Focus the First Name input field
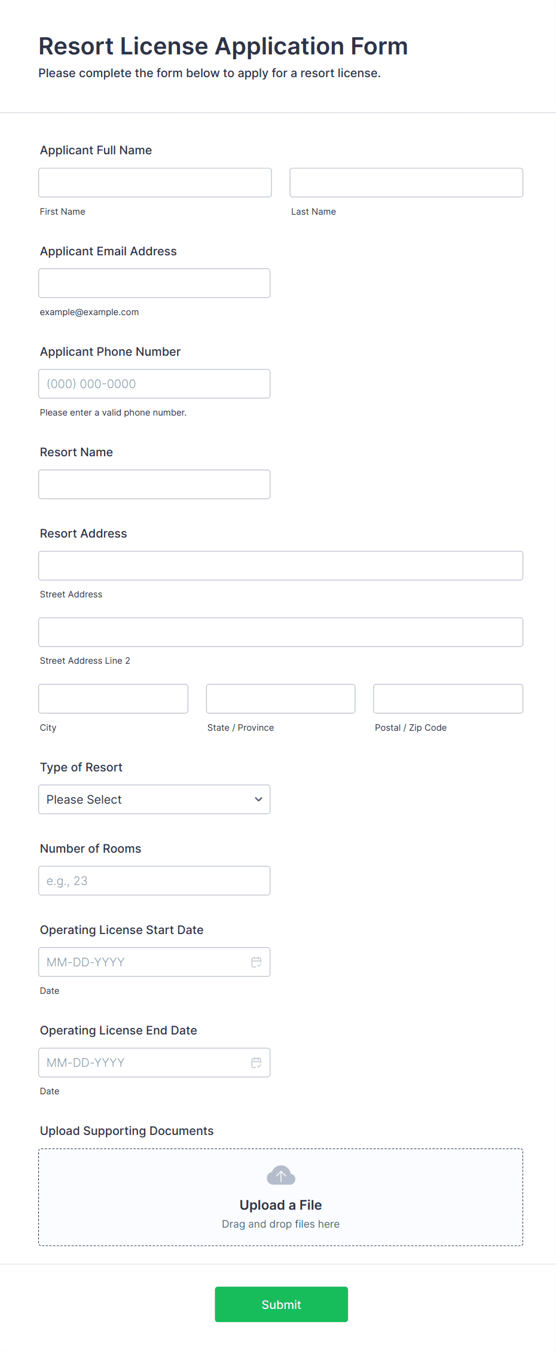 (x=155, y=182)
